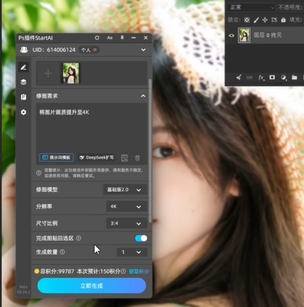The image size is (304, 307).
Task: Open the pencil edit tab in sidebar
Action: point(24,67)
